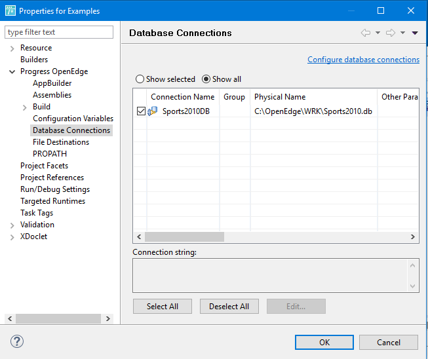Select the Progress OpenEdge tree item
This screenshot has width=428, height=359.
54,71
